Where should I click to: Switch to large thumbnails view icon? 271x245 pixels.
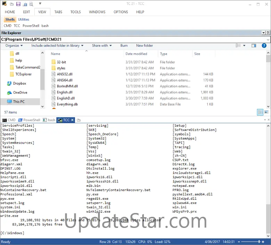coord(266,112)
